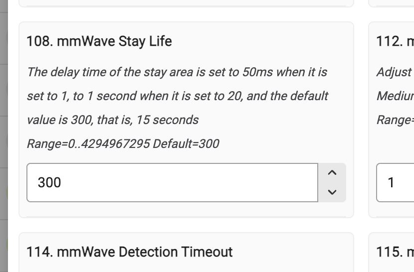The height and width of the screenshot is (272, 414).
Task: Click the parameter 115 heading
Action: (x=395, y=252)
